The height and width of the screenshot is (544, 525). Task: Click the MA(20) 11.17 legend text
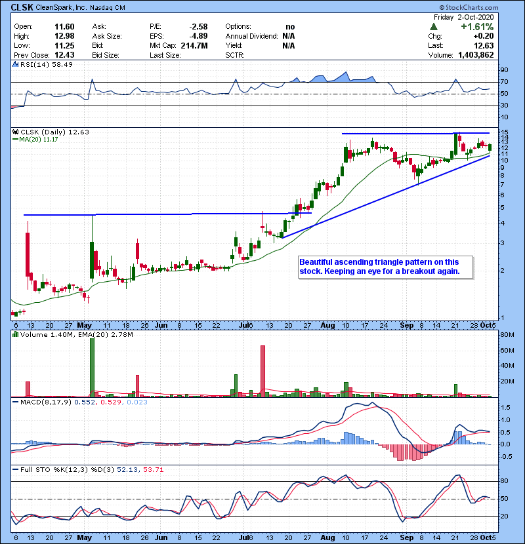[39, 140]
